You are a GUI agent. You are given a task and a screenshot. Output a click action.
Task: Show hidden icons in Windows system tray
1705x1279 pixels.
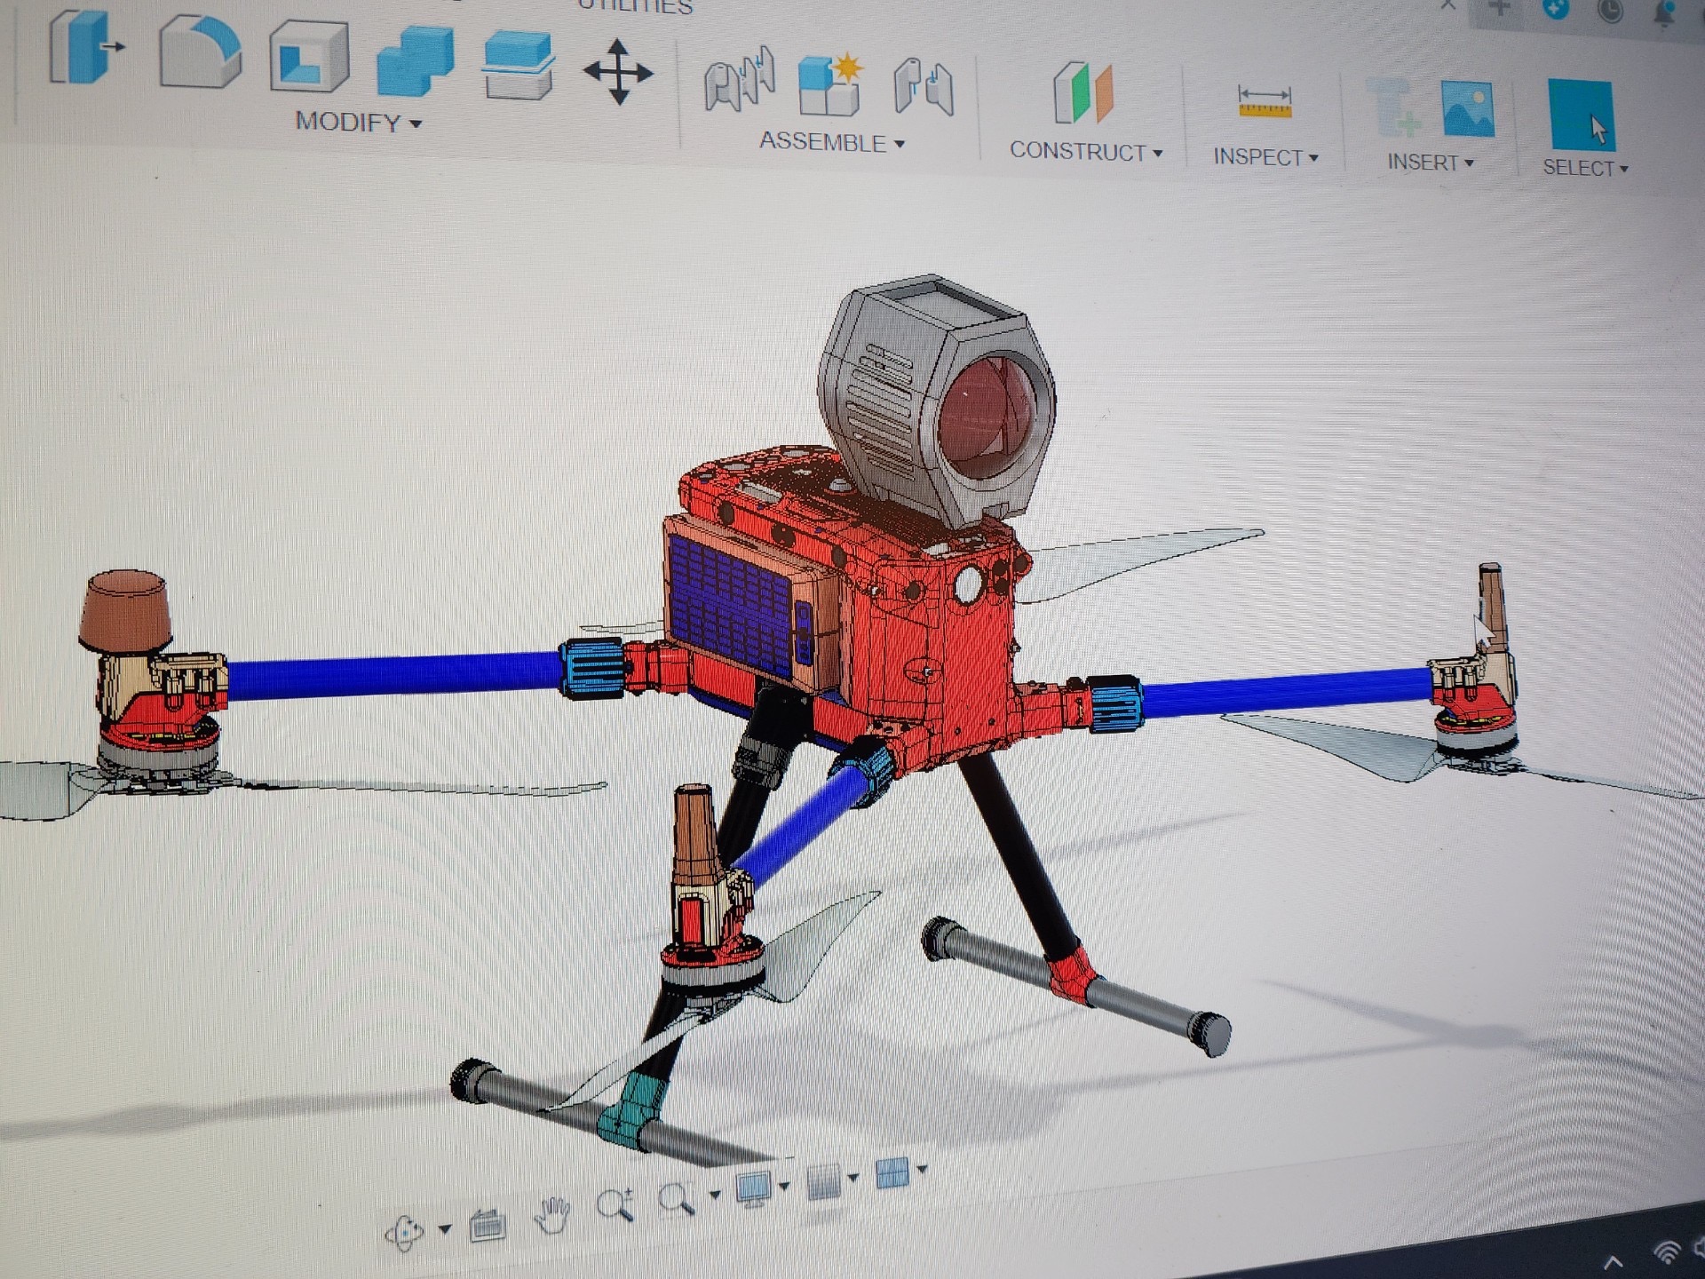tap(1614, 1261)
